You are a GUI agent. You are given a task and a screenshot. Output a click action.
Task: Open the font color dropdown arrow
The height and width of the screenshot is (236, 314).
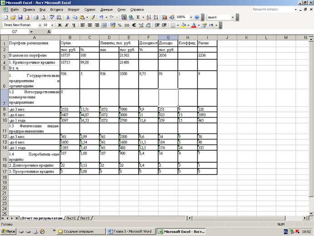199,25
